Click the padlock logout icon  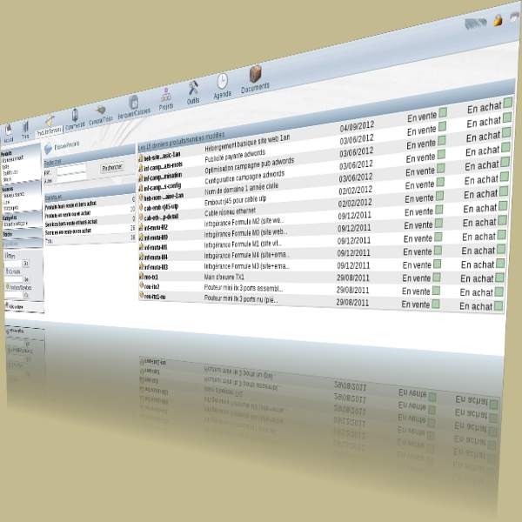pyautogui.click(x=498, y=20)
